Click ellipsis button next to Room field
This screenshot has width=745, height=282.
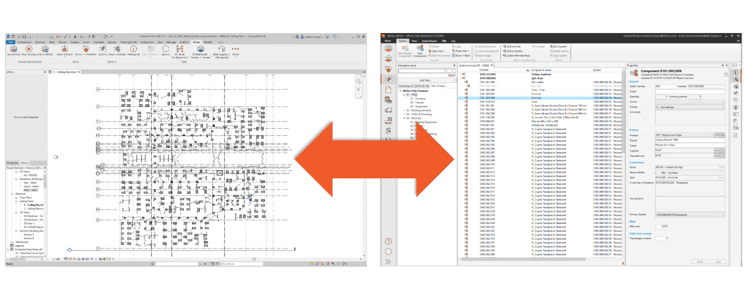click(723, 168)
